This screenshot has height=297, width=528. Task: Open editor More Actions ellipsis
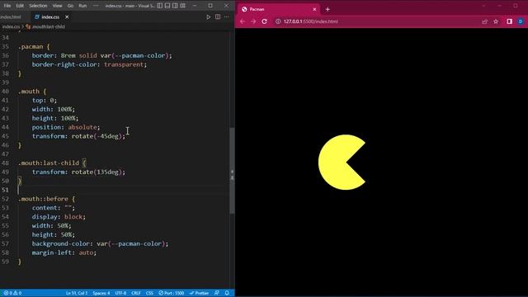coord(227,16)
